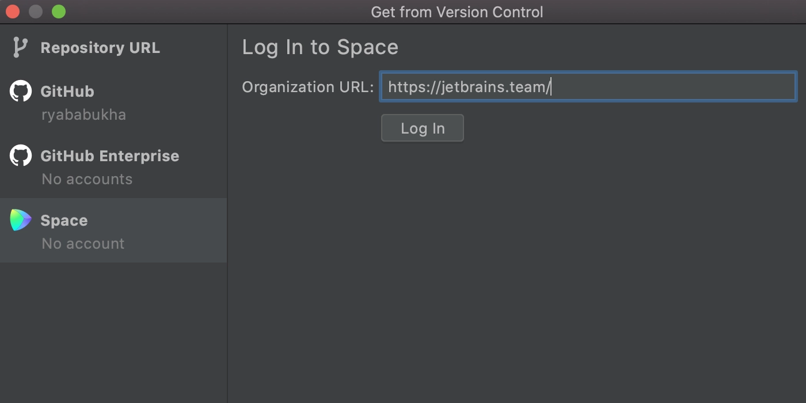Image resolution: width=806 pixels, height=403 pixels.
Task: Click the Log In button
Action: 423,128
